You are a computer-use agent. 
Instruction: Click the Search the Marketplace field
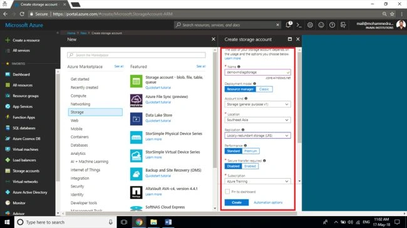coord(137,55)
